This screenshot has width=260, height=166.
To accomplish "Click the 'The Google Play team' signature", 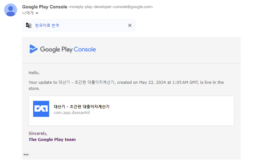I will click(52, 139).
